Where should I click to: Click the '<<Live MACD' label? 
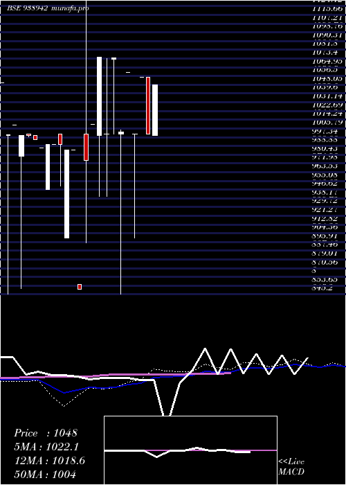click(x=291, y=467)
